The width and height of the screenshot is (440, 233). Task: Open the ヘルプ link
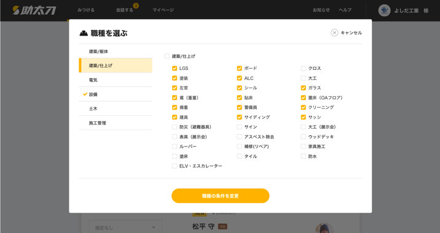click(x=345, y=10)
